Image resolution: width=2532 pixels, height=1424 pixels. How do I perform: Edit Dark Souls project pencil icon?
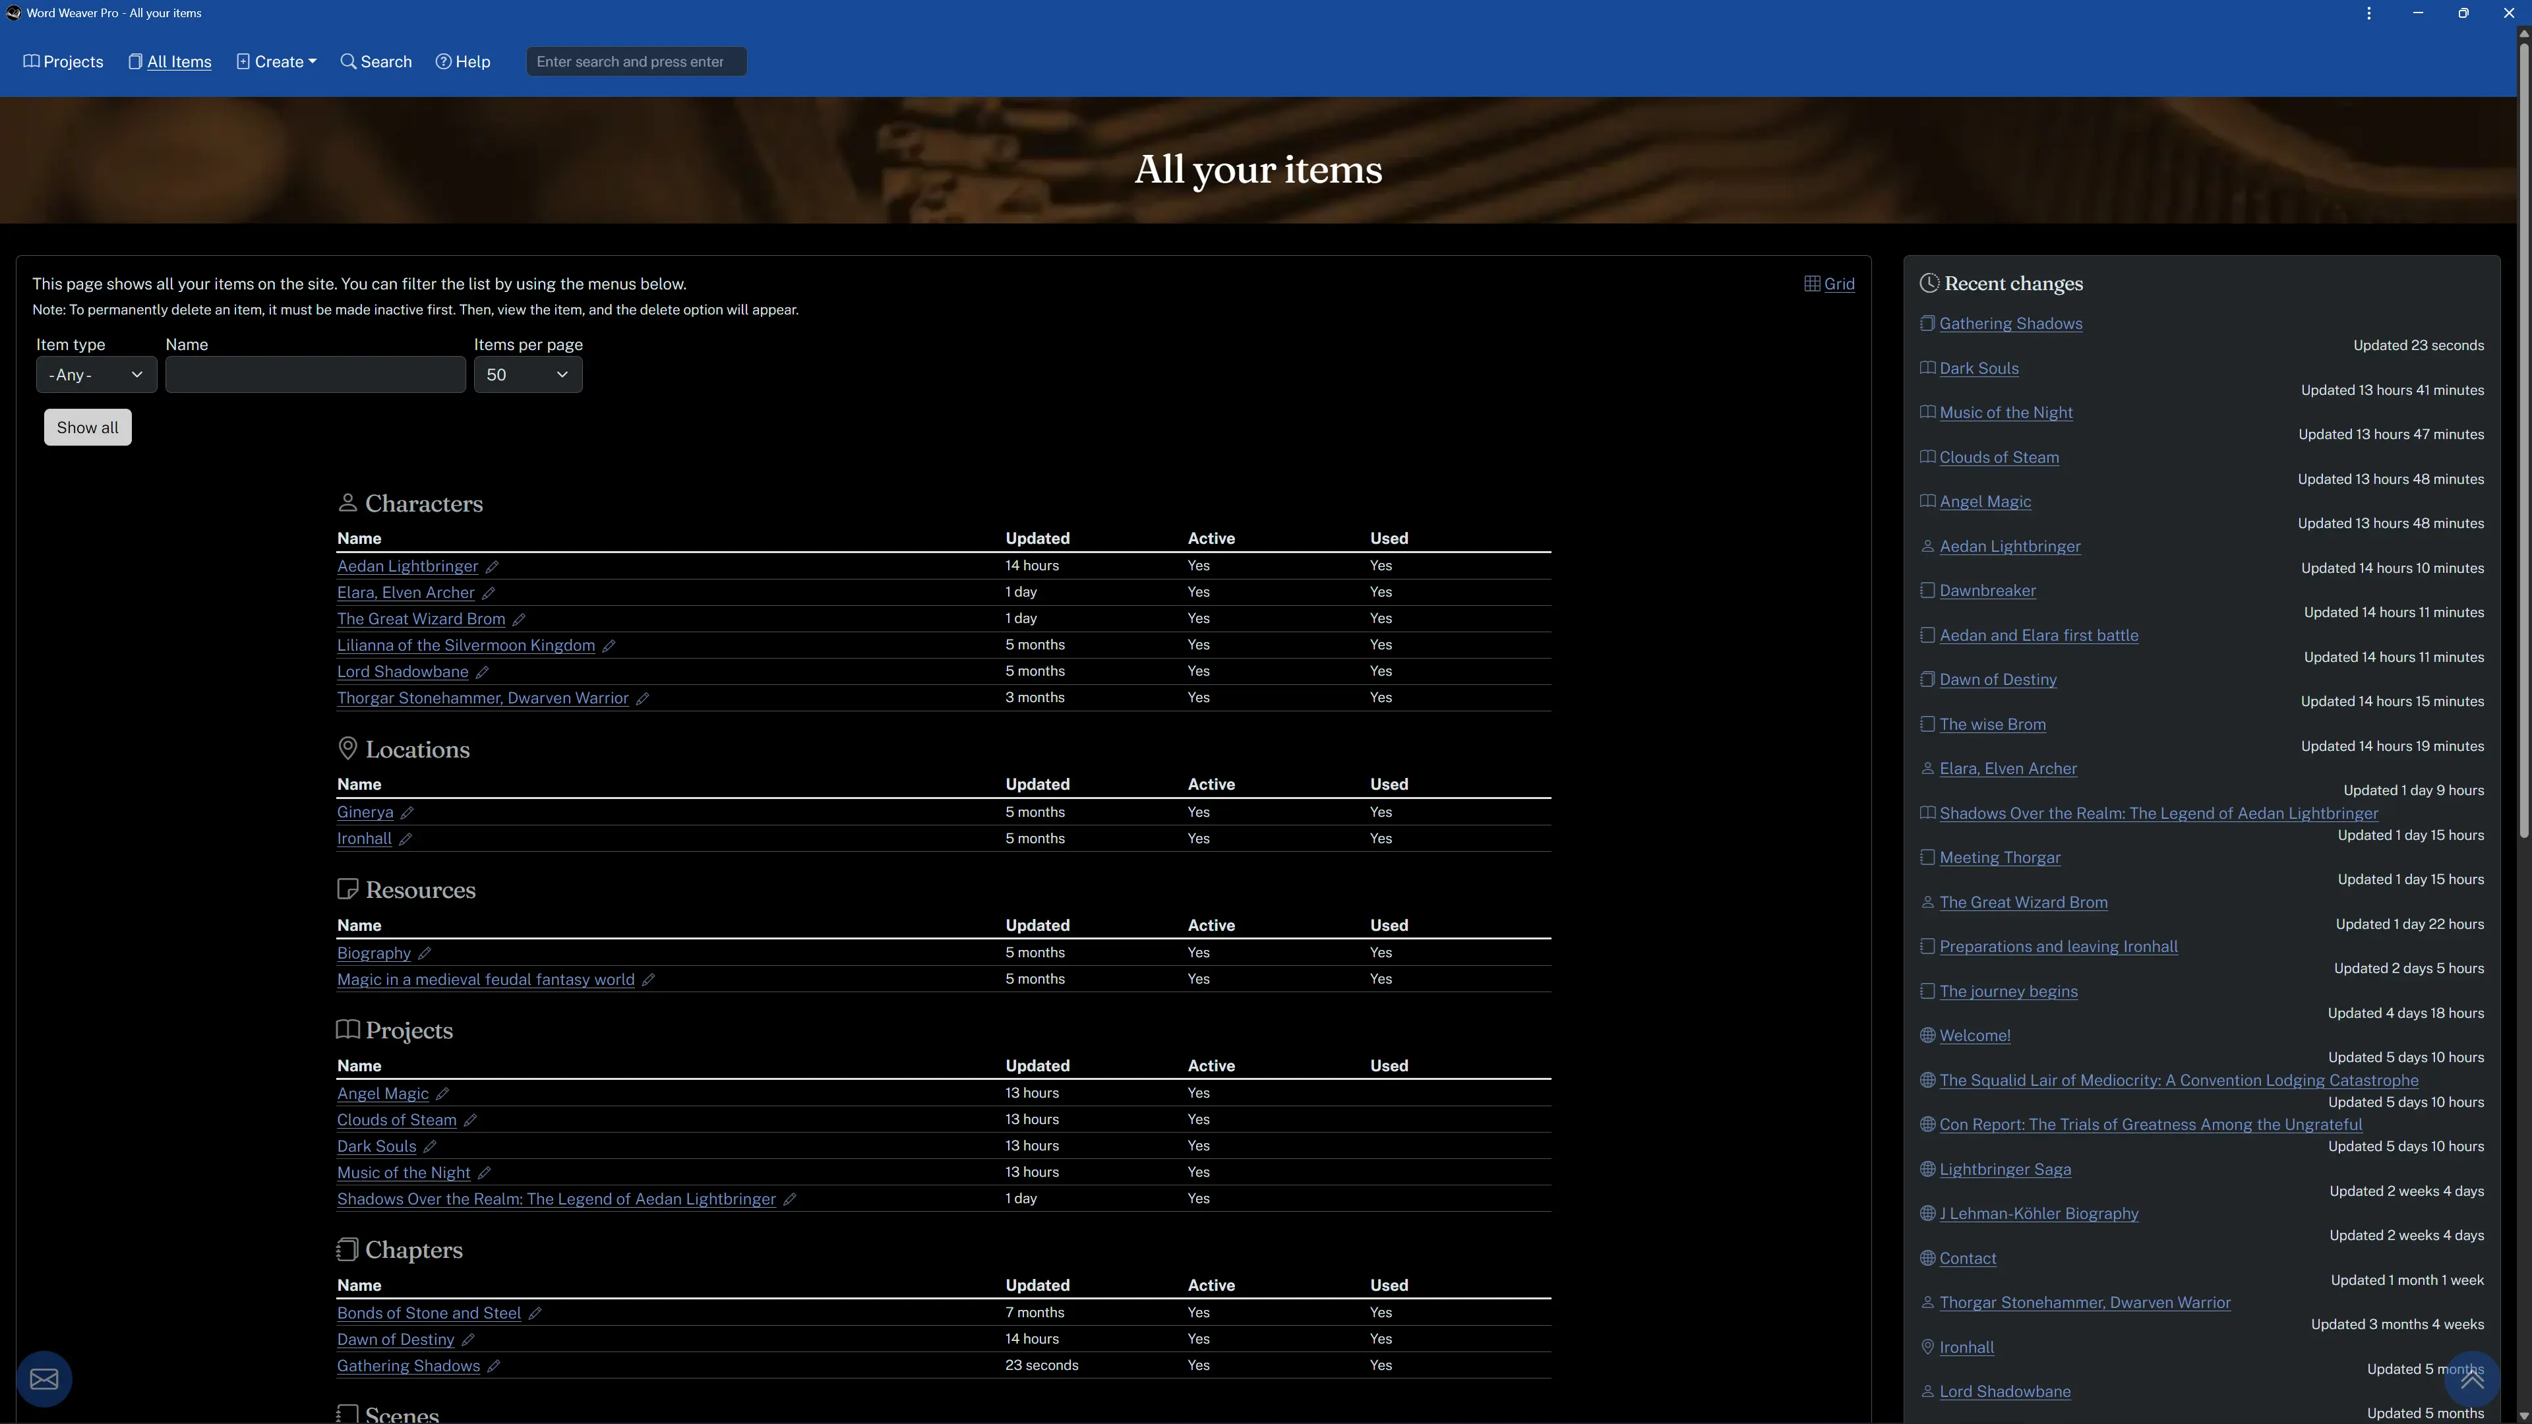click(431, 1147)
